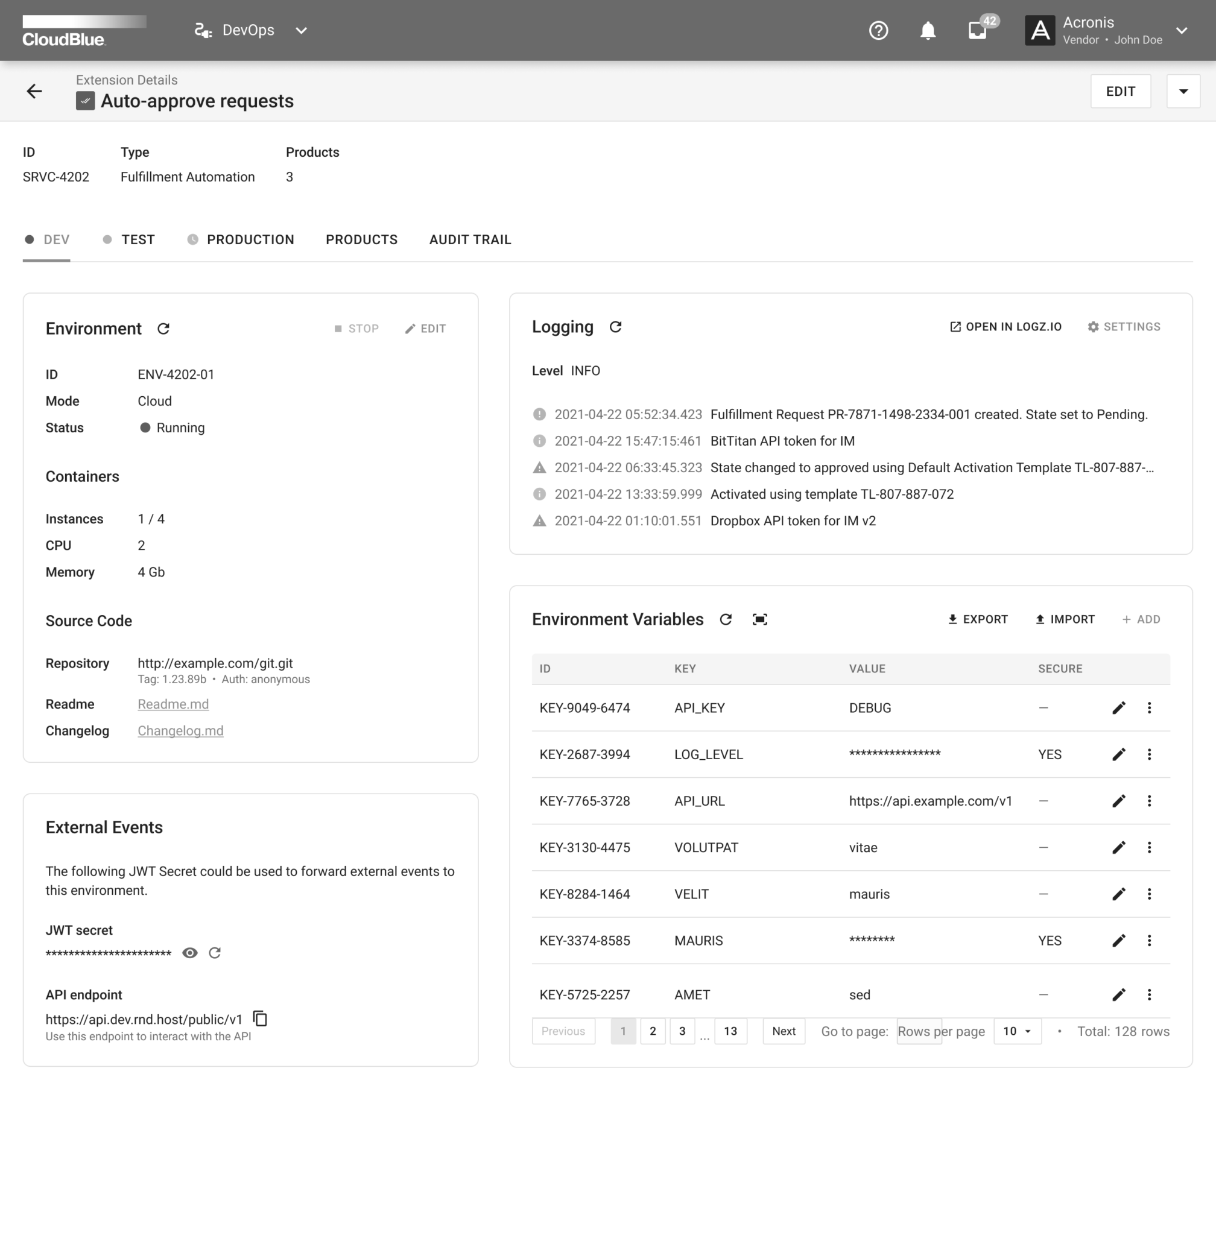Viewport: 1216px width, 1235px height.
Task: Open the row actions menu for LOG_LEVEL
Action: [1150, 754]
